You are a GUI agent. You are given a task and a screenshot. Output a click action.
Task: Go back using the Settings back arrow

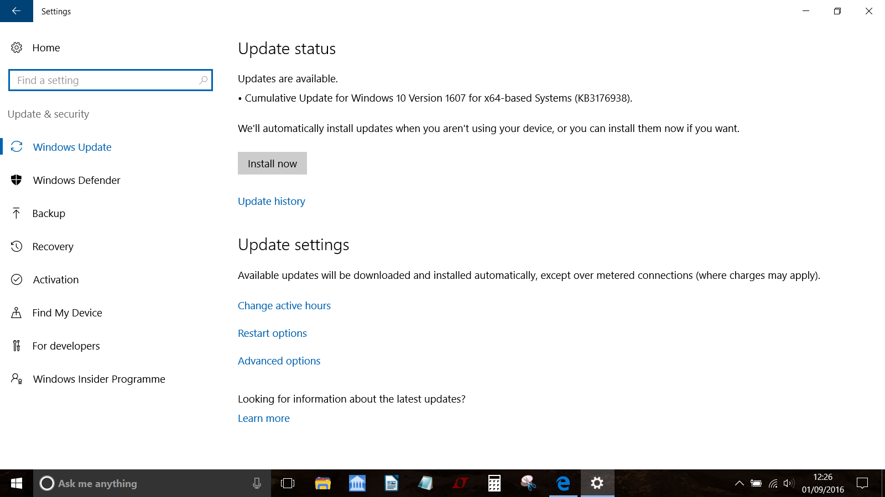(16, 11)
